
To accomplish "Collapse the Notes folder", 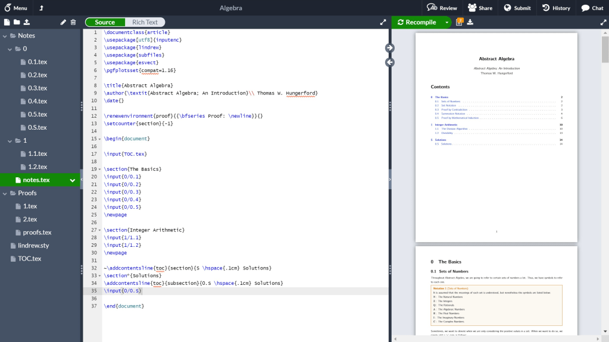I will pyautogui.click(x=5, y=36).
